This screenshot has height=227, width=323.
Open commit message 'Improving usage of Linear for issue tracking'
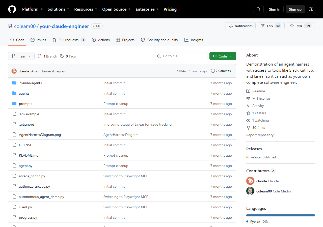click(x=138, y=124)
